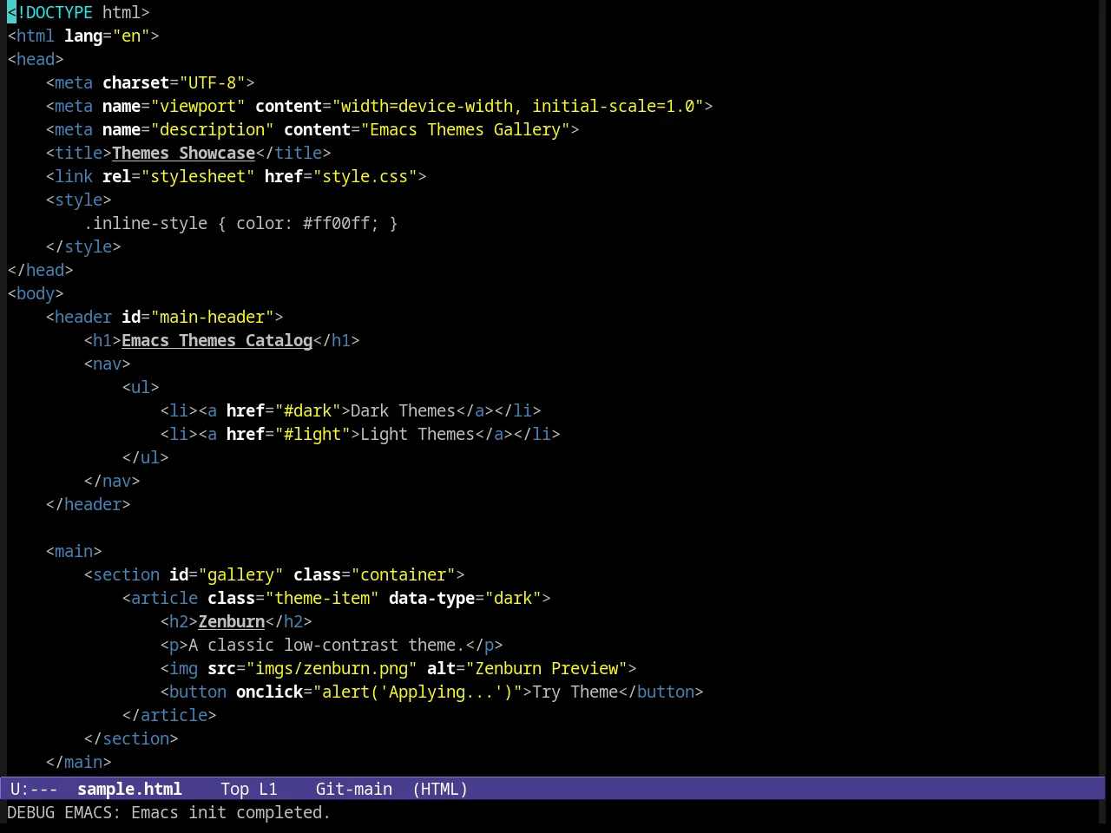This screenshot has width=1111, height=833.
Task: Click the (HTML) major mode indicator
Action: [x=440, y=789]
